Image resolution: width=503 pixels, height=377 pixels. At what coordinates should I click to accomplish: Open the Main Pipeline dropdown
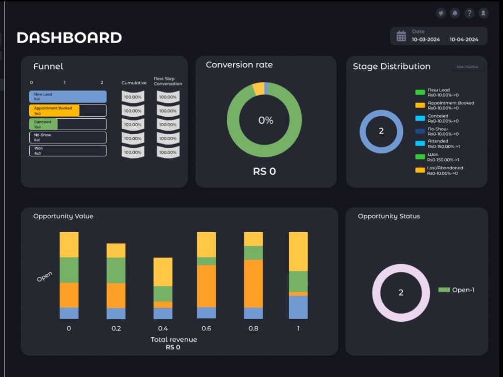tap(467, 67)
